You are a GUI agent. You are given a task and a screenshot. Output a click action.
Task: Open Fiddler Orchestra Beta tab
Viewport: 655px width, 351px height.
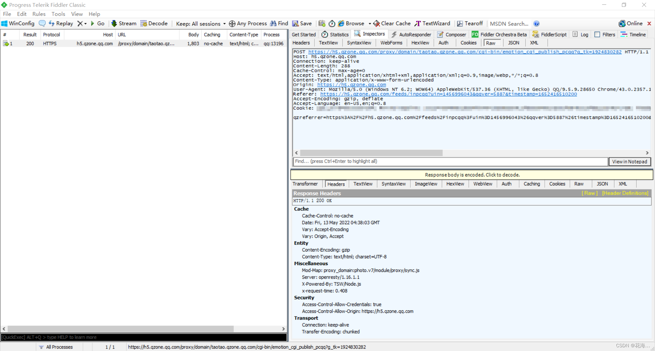[499, 34]
